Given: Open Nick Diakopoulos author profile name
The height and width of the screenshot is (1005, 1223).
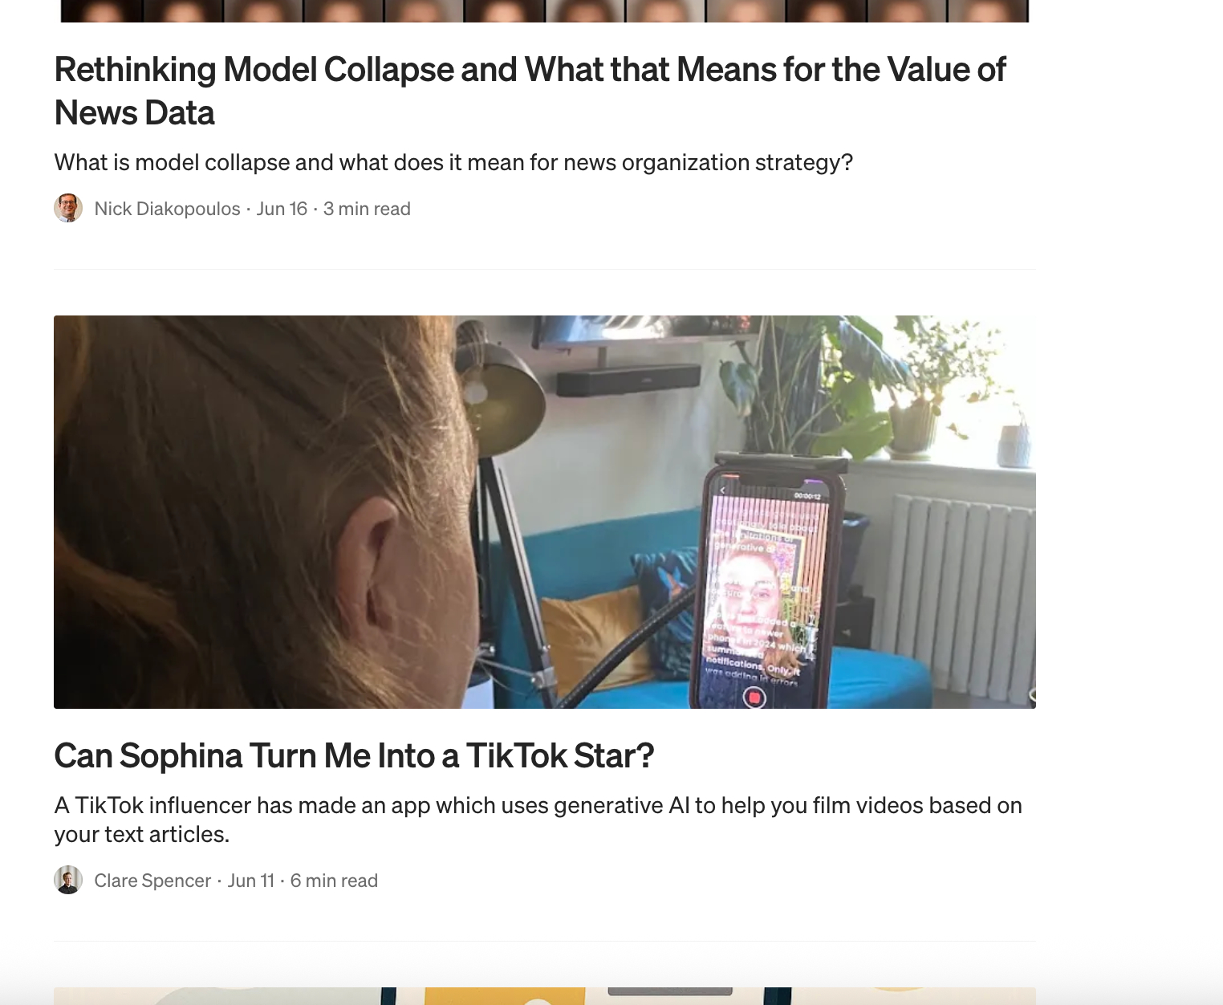Looking at the screenshot, I should [167, 209].
